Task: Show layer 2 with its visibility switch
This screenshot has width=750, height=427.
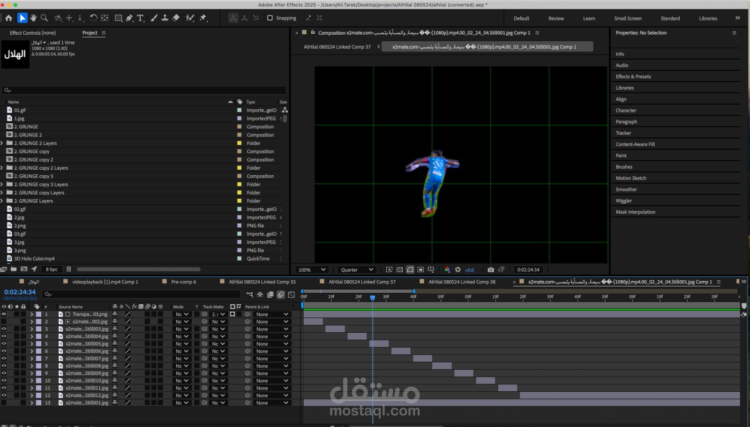Action: click(x=4, y=322)
